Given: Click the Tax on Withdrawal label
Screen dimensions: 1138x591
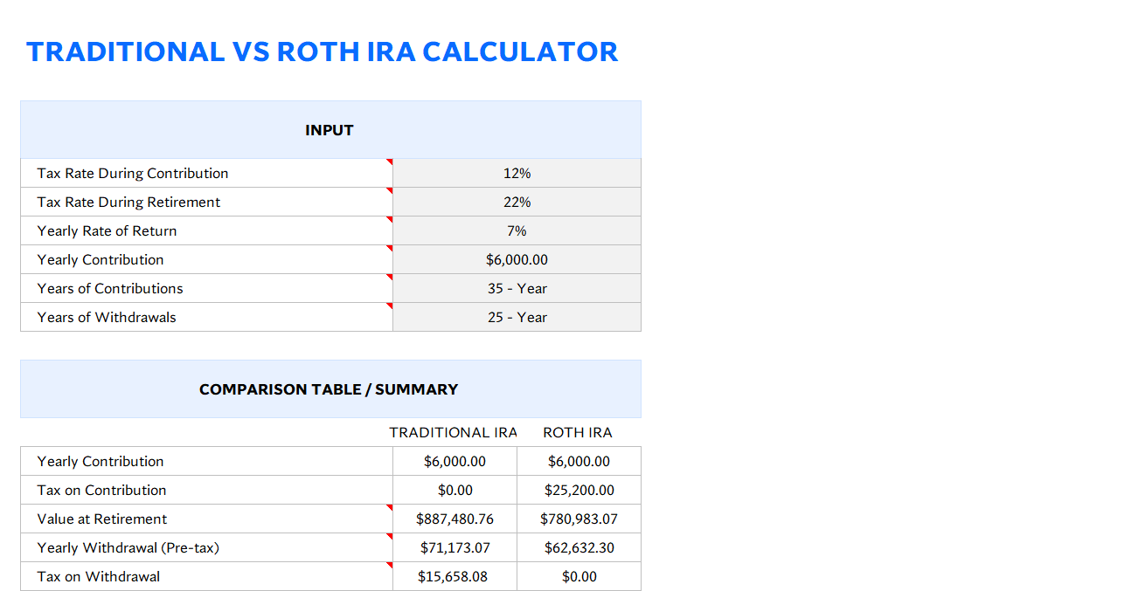Looking at the screenshot, I should (x=99, y=576).
